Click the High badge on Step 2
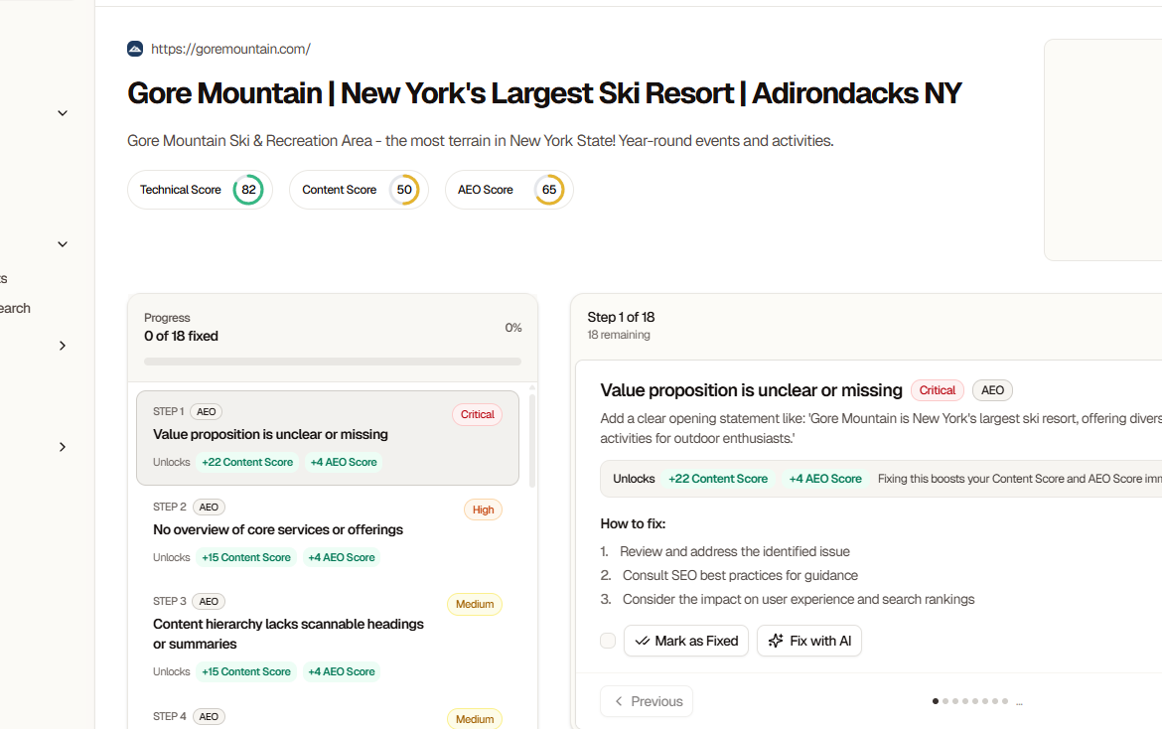Viewport: 1162px width, 729px height. click(484, 510)
